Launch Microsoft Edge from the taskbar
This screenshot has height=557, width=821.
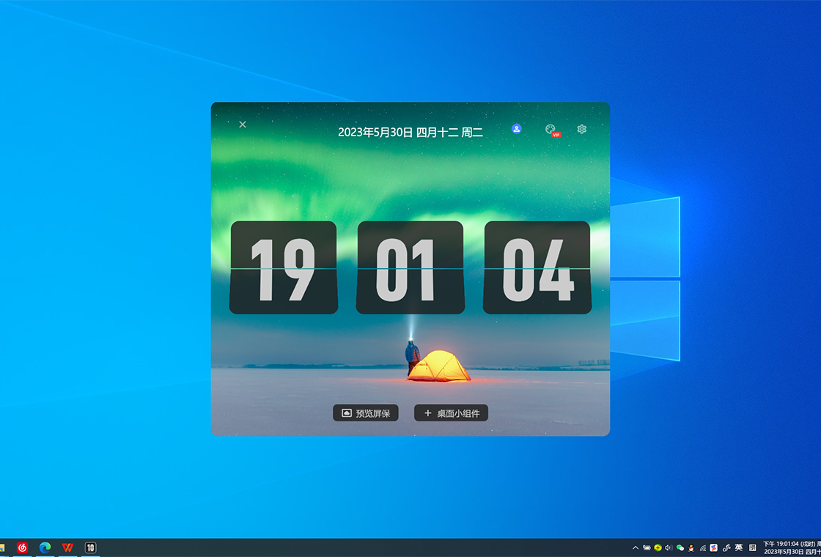coord(45,547)
